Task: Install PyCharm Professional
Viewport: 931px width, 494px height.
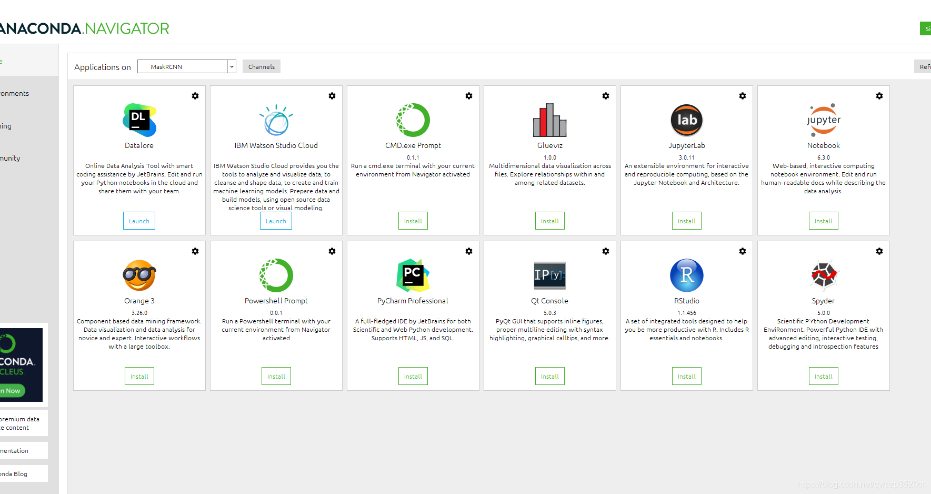Action: pos(413,377)
